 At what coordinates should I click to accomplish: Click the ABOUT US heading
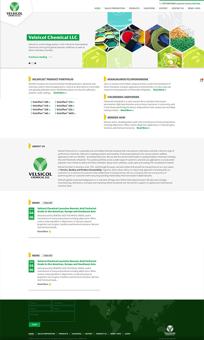click(38, 146)
